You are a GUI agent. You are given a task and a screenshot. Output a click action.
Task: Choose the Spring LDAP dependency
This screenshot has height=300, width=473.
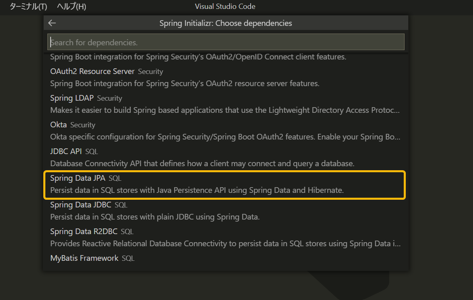point(72,98)
